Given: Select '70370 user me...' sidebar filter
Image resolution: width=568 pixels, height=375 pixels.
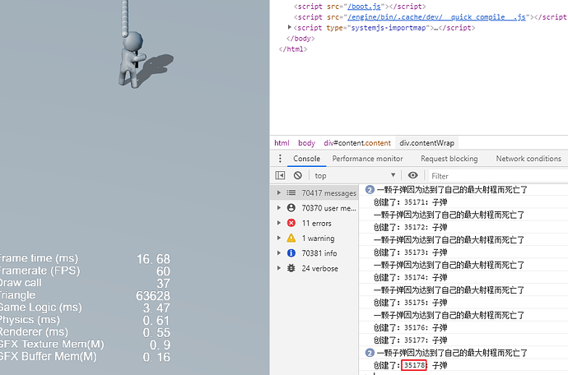Looking at the screenshot, I should point(314,208).
